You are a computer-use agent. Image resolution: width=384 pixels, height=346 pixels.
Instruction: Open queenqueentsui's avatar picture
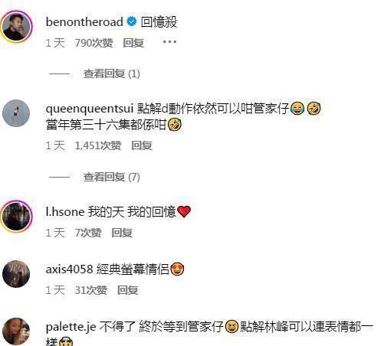coord(16,113)
